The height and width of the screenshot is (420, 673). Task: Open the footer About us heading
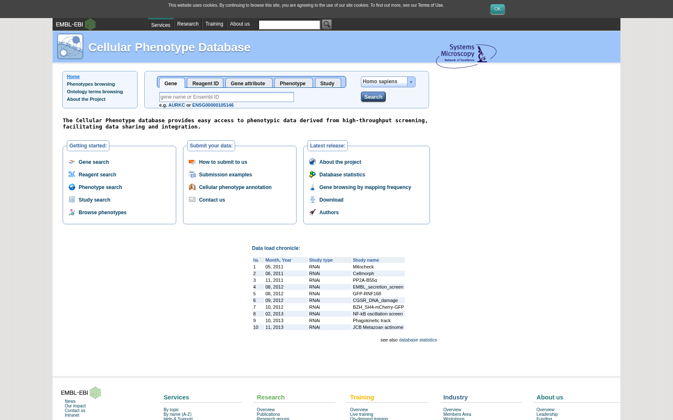click(x=550, y=397)
